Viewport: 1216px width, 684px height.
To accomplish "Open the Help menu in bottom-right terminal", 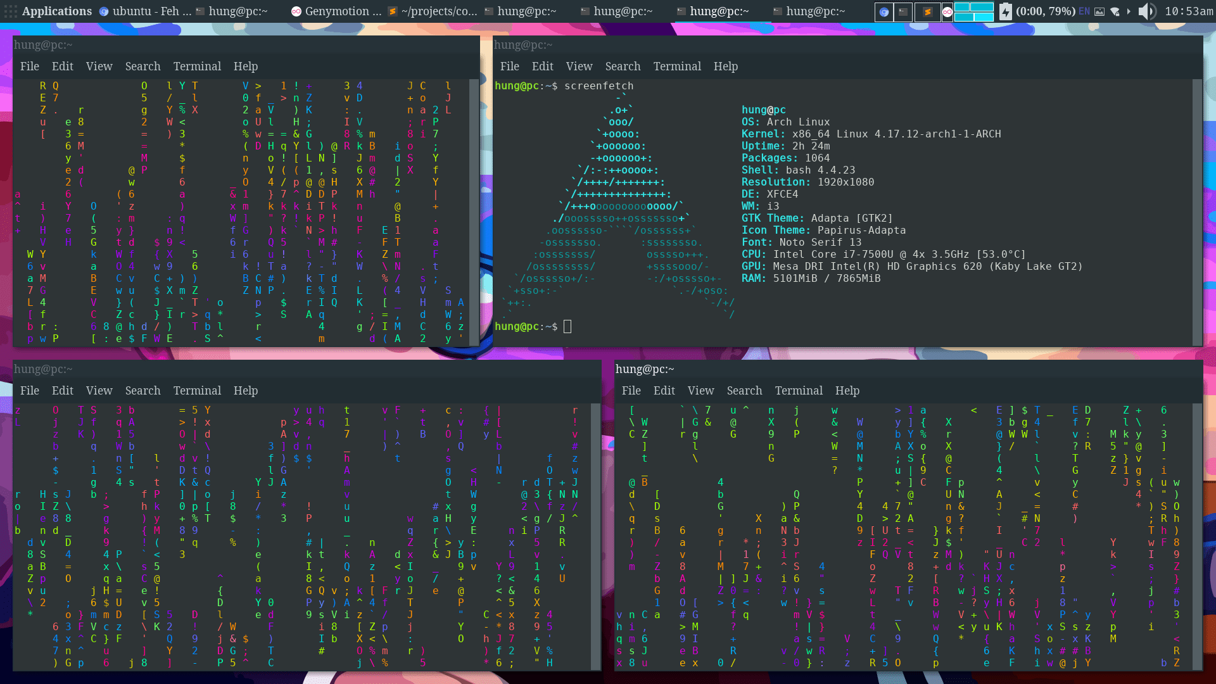I will [x=847, y=391].
